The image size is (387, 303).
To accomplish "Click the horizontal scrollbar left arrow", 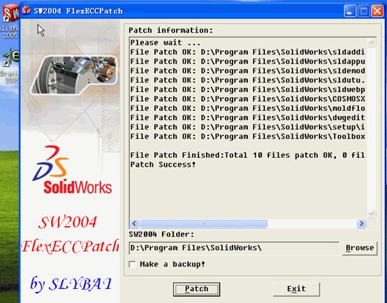I will click(x=135, y=224).
